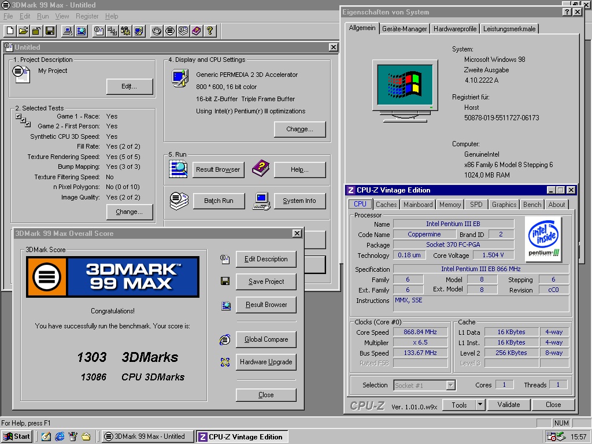Image resolution: width=592 pixels, height=444 pixels.
Task: Open the Mainboard tab in CPU-Z
Action: pos(418,204)
